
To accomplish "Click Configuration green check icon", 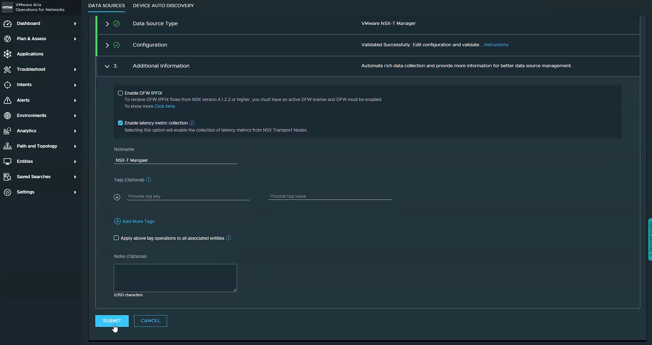I will click(116, 45).
